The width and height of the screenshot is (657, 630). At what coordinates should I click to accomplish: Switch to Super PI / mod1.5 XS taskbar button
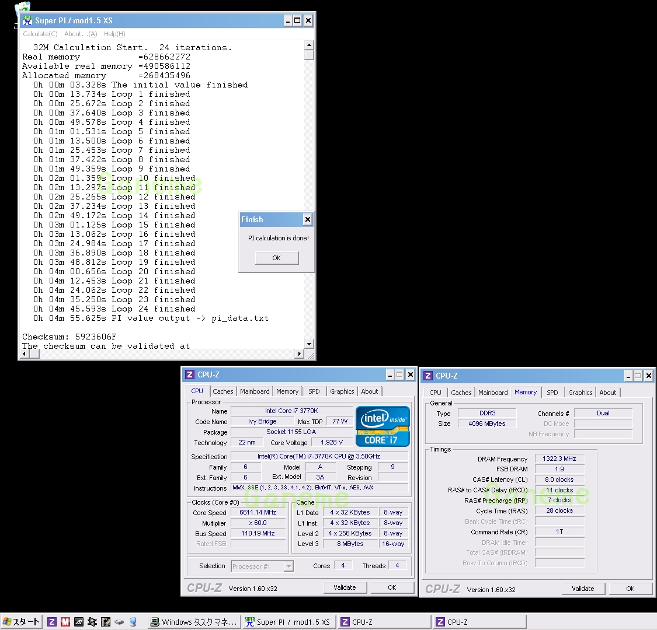(x=289, y=622)
